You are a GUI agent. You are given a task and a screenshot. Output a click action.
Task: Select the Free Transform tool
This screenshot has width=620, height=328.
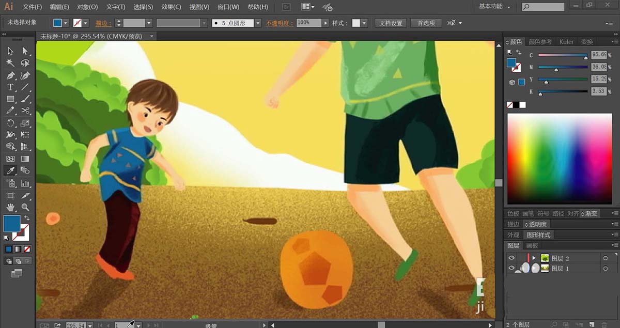point(25,135)
